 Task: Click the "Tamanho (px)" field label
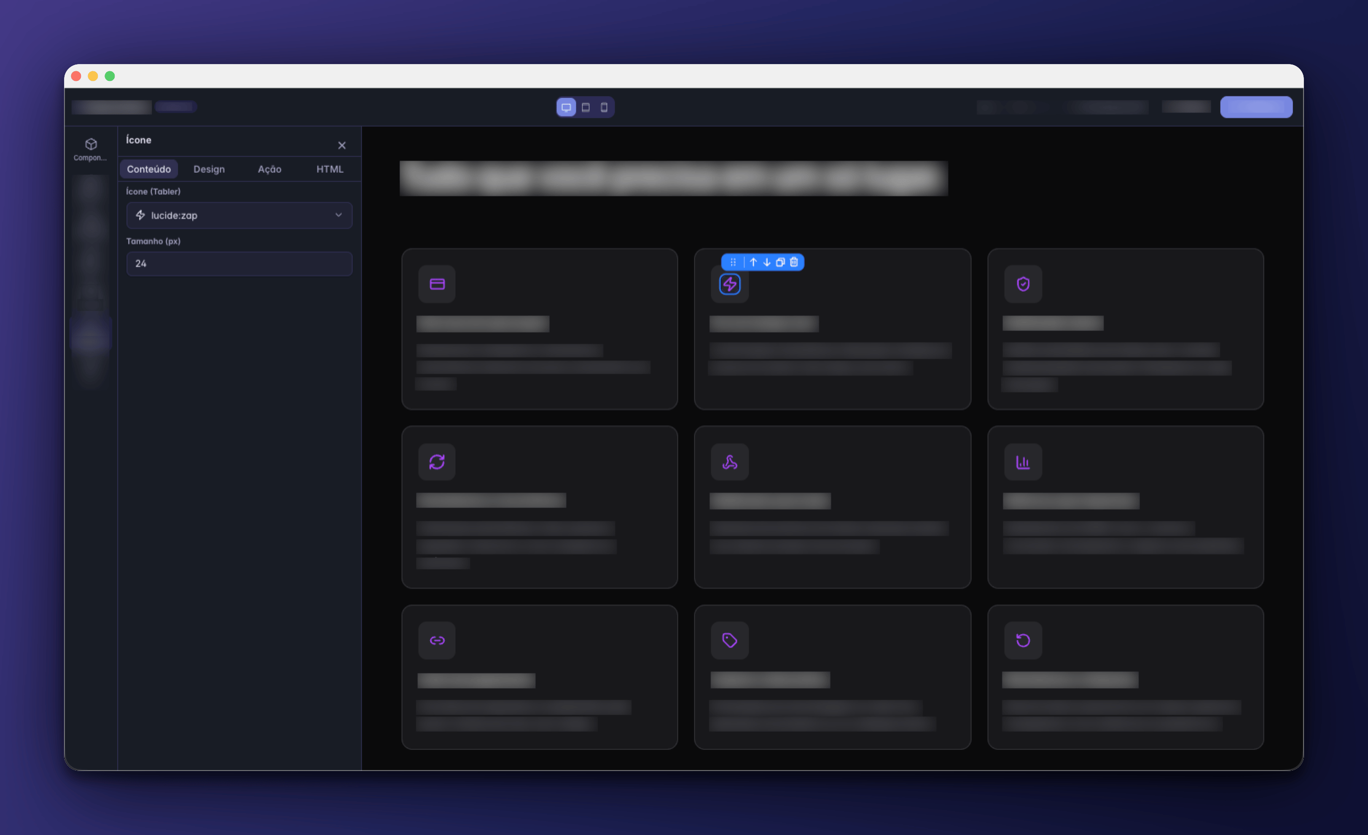tap(153, 241)
